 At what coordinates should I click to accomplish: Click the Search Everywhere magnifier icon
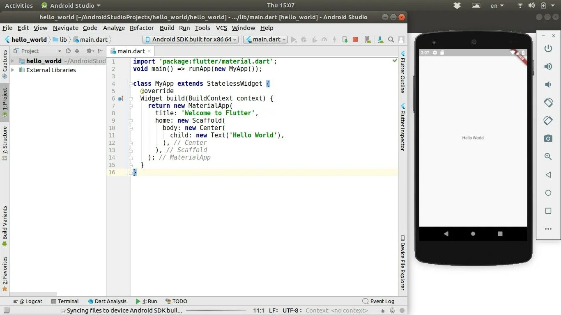click(391, 40)
